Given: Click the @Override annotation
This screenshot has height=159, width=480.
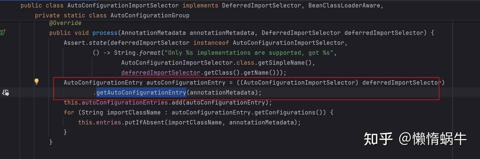Looking at the screenshot, I should click(x=65, y=23).
